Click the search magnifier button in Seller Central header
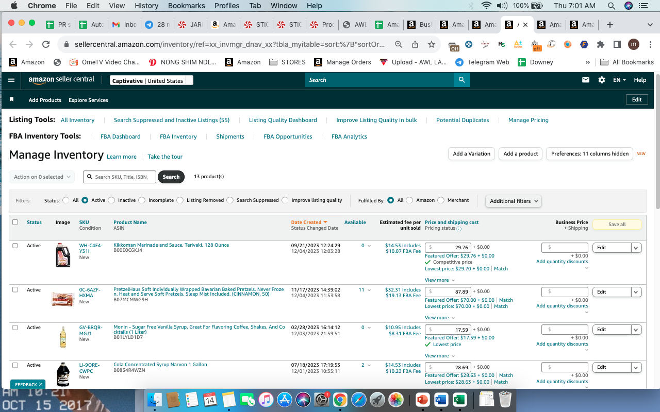This screenshot has height=412, width=660. [x=462, y=80]
